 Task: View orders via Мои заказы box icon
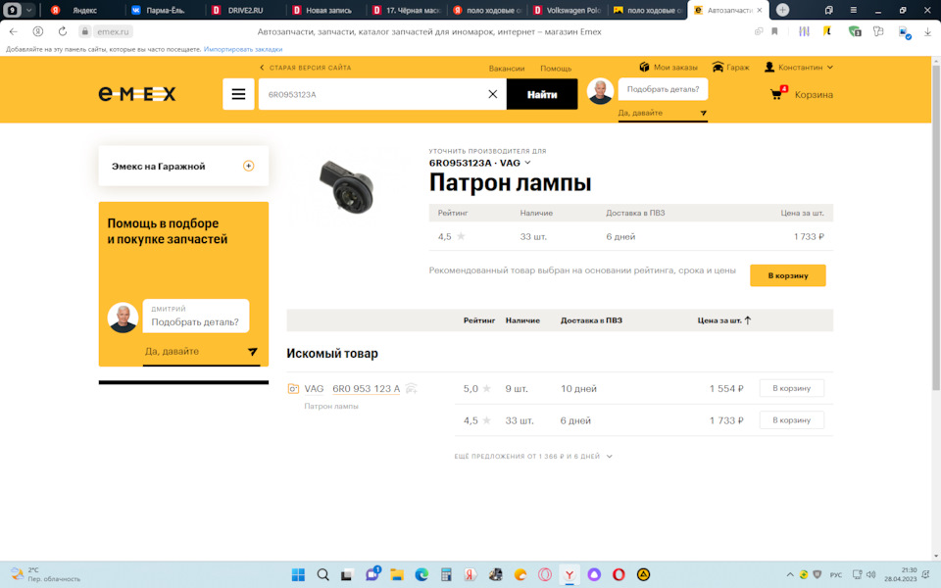coord(642,67)
